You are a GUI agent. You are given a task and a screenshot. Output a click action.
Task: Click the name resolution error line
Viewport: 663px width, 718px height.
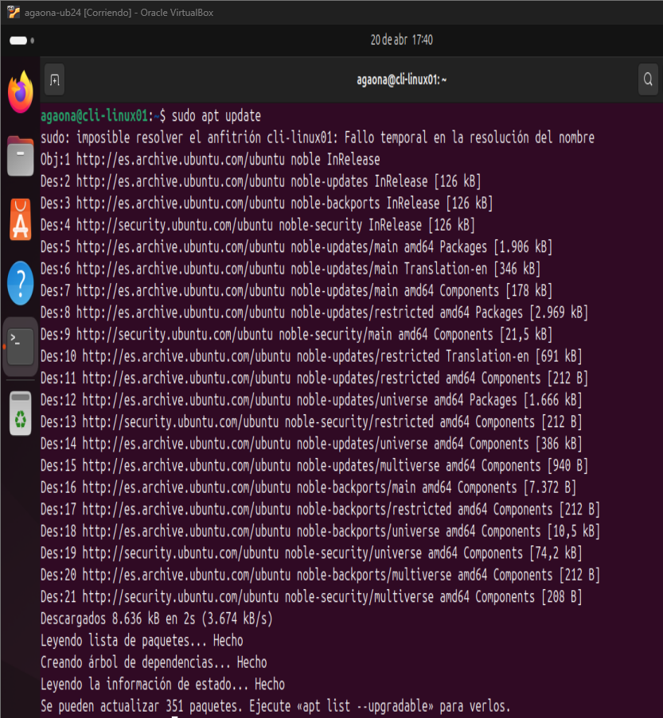tap(317, 137)
